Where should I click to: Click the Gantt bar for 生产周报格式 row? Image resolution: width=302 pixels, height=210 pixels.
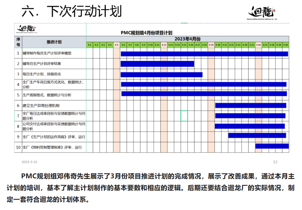click(204, 94)
